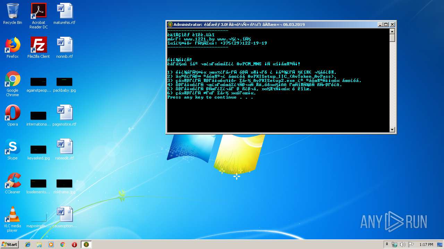The height and width of the screenshot is (249, 444).
Task: Launch Internet Explorer from the taskbar
Action: coord(28,245)
